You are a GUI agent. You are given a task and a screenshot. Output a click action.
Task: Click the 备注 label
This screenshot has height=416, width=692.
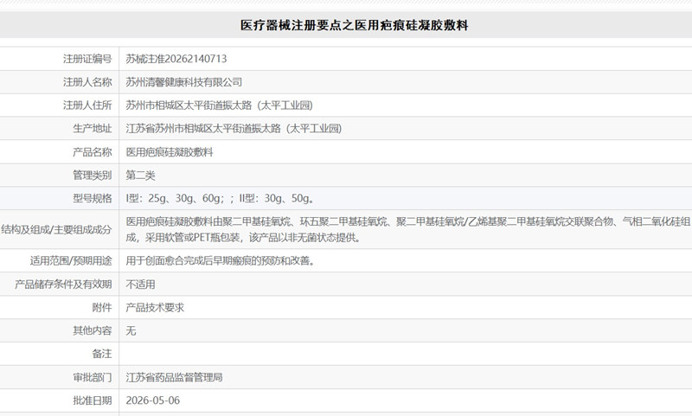(102, 354)
